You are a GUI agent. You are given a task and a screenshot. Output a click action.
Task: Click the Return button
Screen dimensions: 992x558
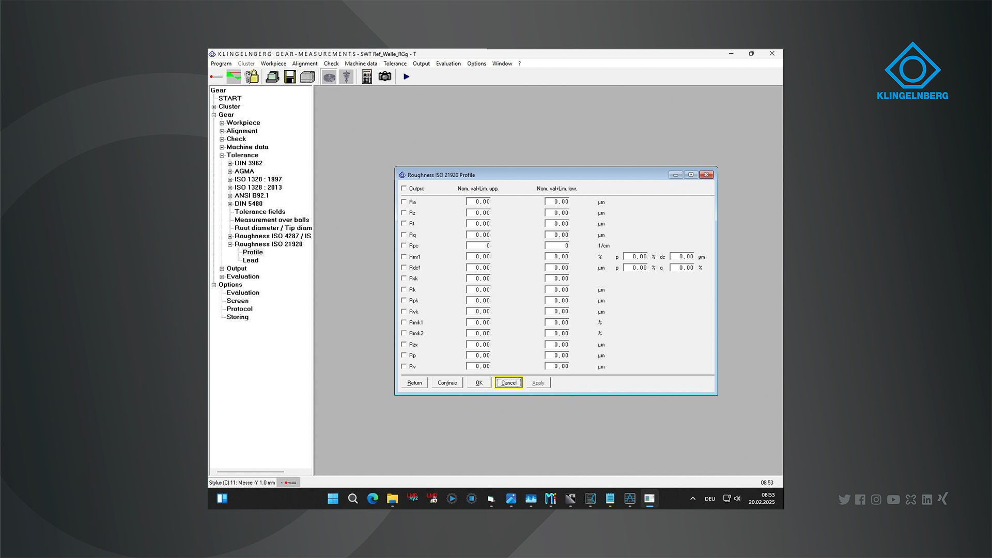pos(414,383)
